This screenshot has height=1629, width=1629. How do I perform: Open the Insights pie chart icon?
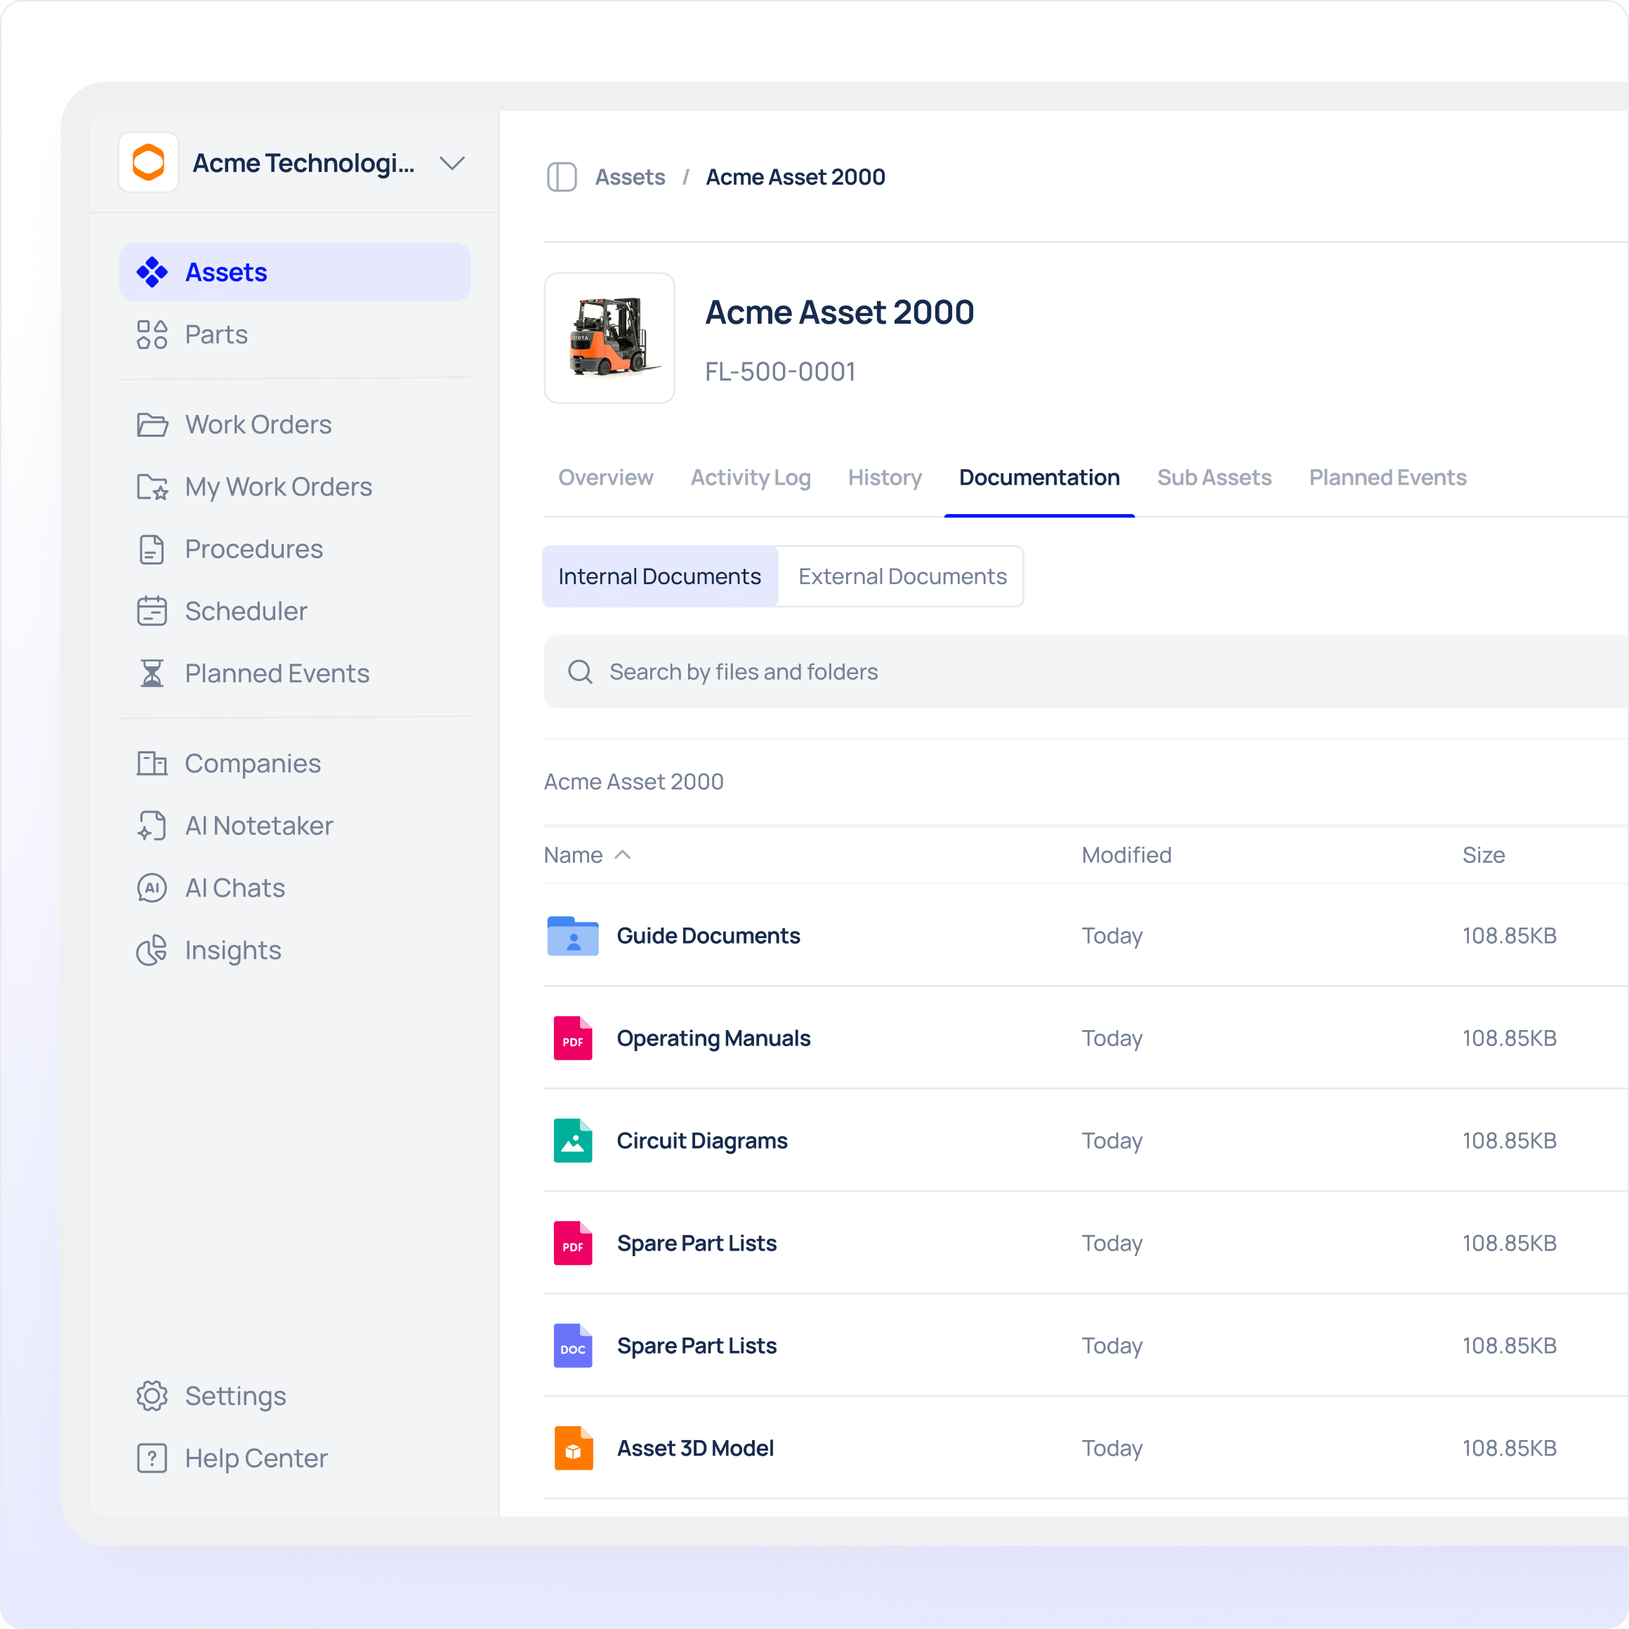(152, 950)
